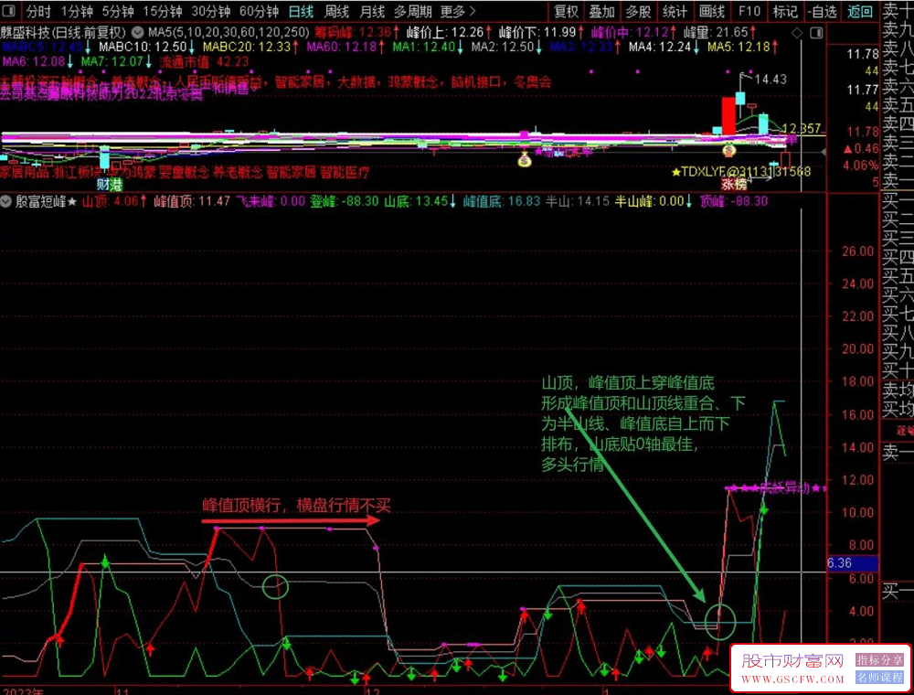This screenshot has height=695, width=914.
Task: Select the 60分钟 period tab
Action: pos(259,11)
